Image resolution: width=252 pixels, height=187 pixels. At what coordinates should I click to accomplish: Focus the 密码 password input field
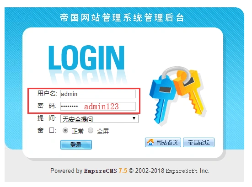click(98, 106)
